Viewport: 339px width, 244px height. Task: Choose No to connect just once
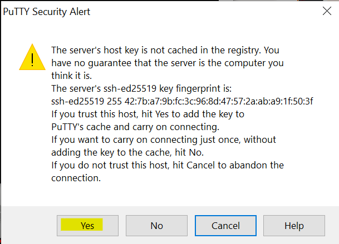(156, 226)
